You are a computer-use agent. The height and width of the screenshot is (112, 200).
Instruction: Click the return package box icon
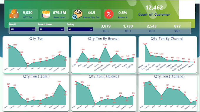tap(77, 14)
